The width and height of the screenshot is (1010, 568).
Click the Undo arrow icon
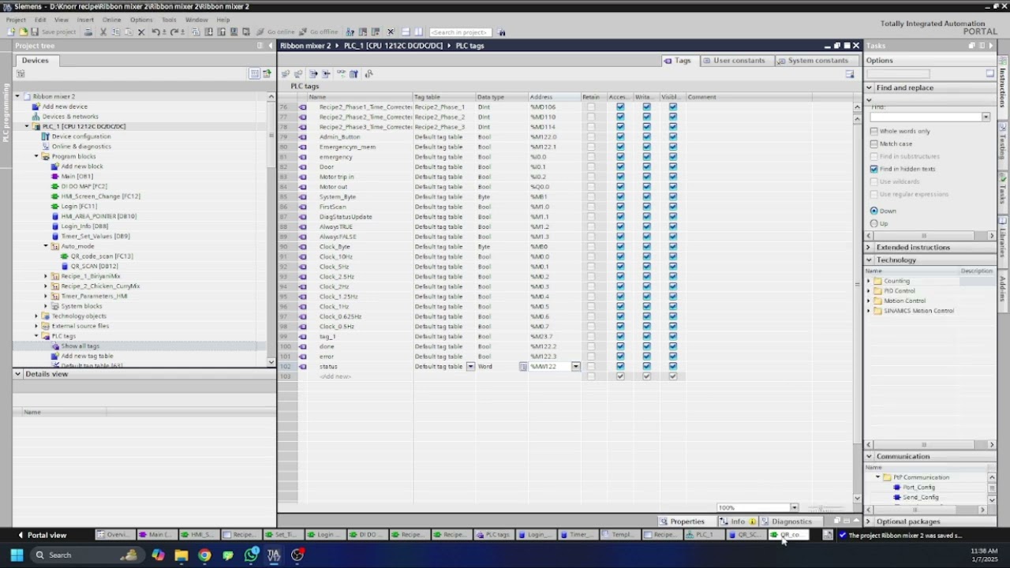click(x=155, y=32)
